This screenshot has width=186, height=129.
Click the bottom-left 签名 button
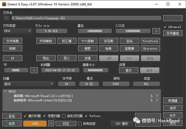click(x=12, y=116)
